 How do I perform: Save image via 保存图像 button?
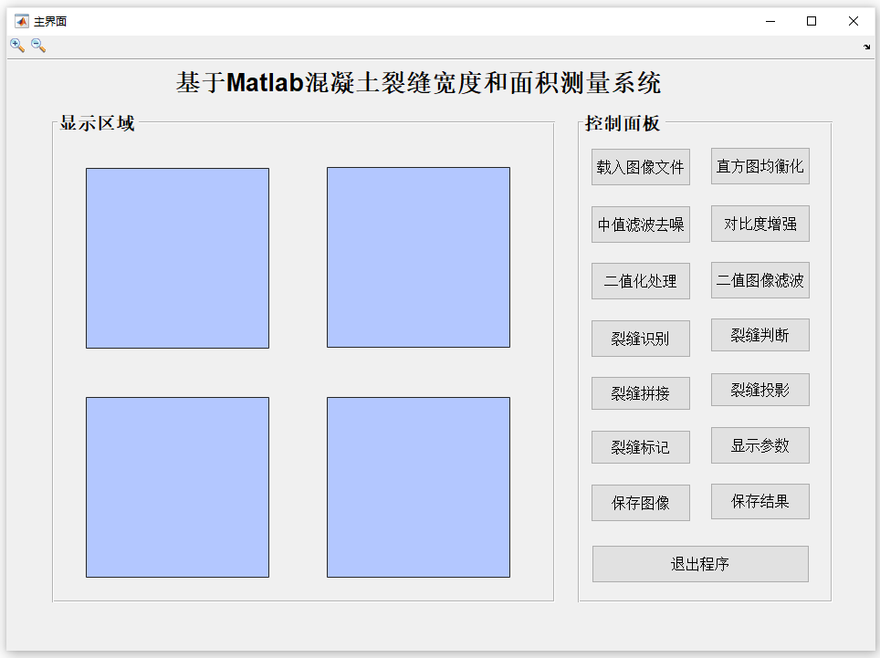(x=640, y=503)
